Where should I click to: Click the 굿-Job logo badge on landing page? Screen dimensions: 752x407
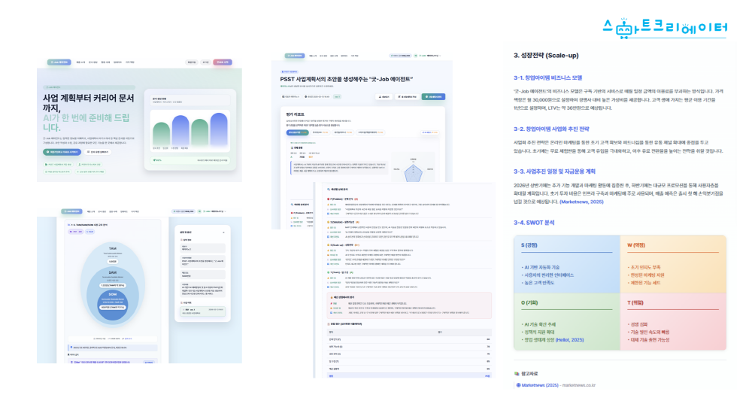coord(58,62)
